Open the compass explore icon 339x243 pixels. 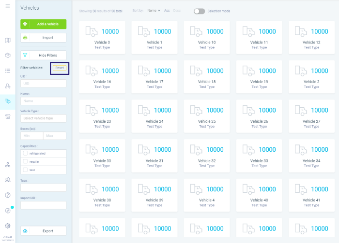point(8,211)
